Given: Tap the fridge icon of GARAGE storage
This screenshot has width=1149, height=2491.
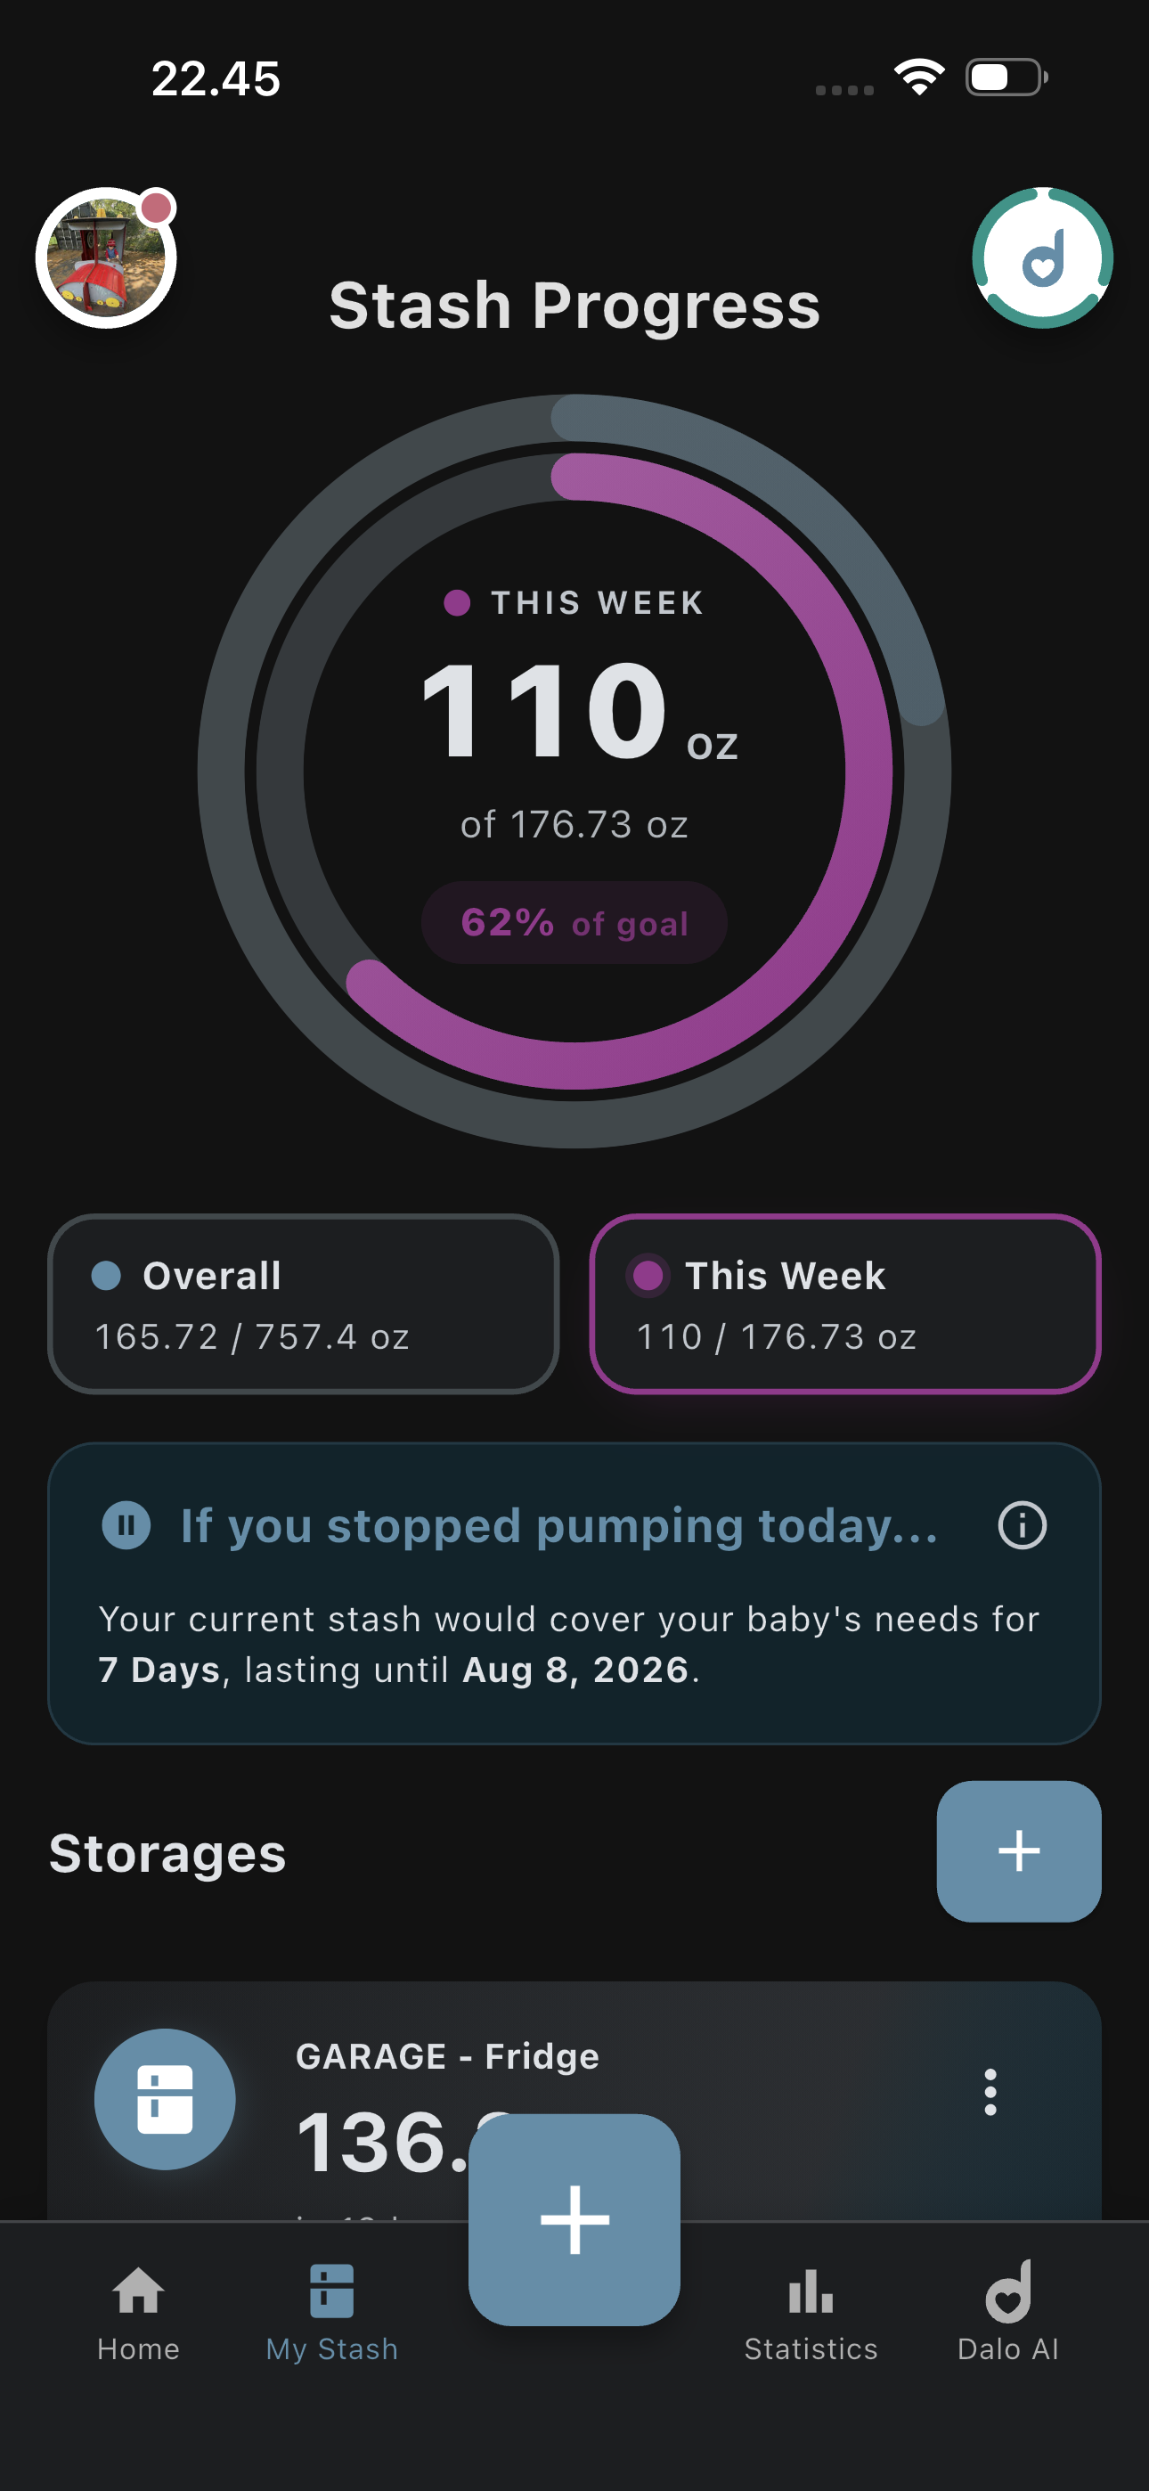Looking at the screenshot, I should pos(165,2098).
